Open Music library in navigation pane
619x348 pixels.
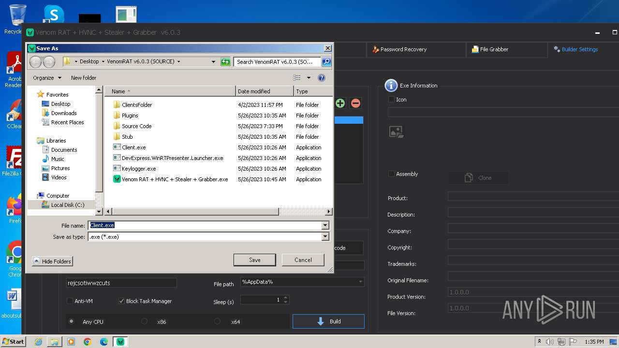[58, 159]
